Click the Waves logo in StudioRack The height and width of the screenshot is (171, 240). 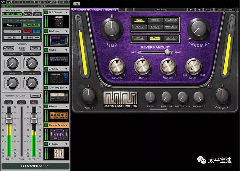3,2
